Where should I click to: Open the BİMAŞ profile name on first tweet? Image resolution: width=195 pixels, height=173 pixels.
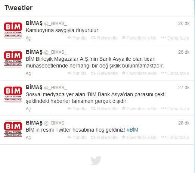[34, 23]
